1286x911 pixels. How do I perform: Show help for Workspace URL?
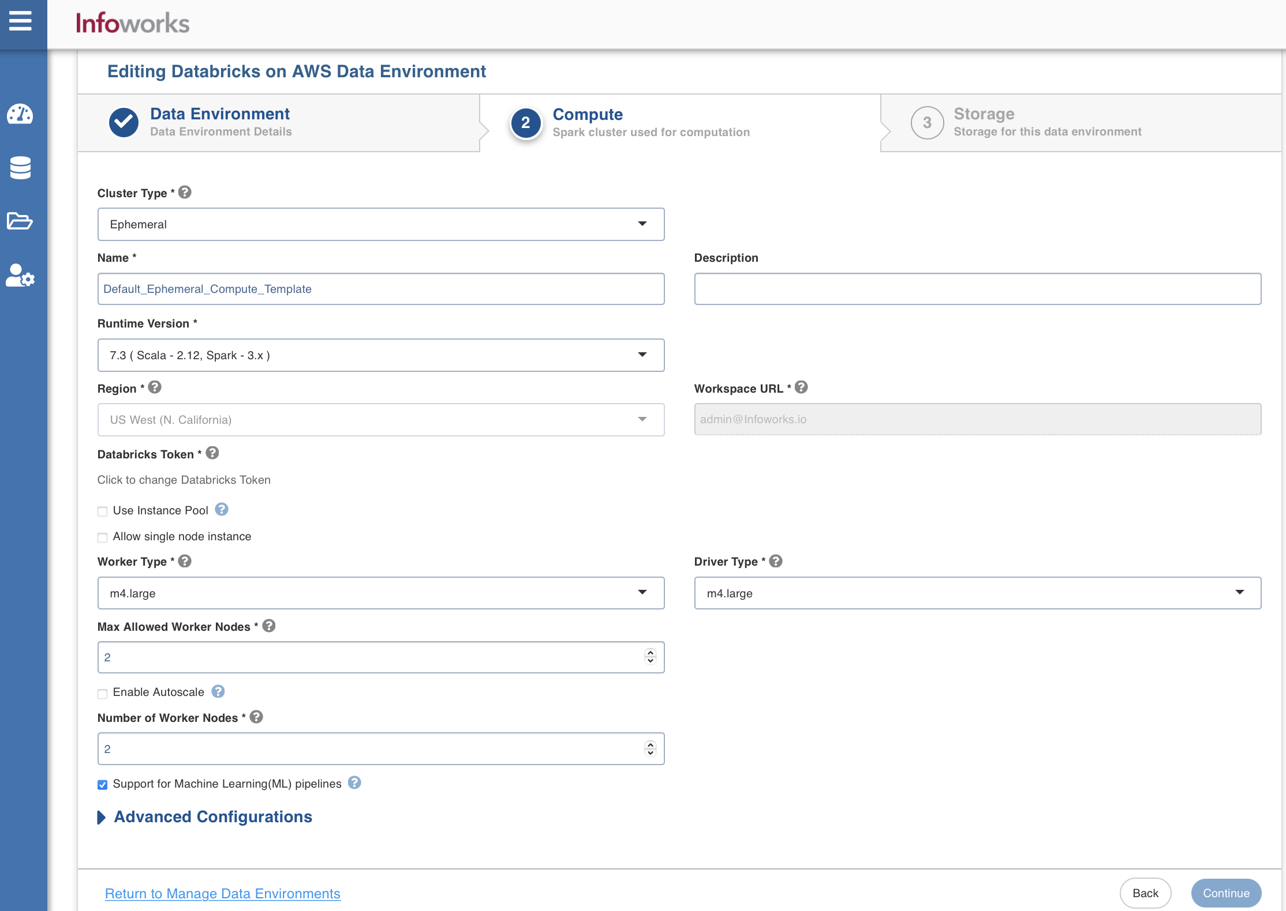[801, 387]
